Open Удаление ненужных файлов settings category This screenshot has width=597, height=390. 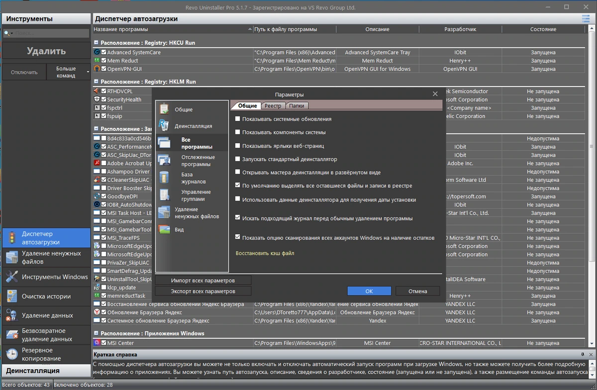coord(192,213)
